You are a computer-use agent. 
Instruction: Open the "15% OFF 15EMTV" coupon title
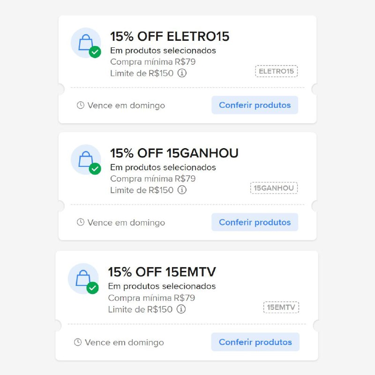coord(162,272)
